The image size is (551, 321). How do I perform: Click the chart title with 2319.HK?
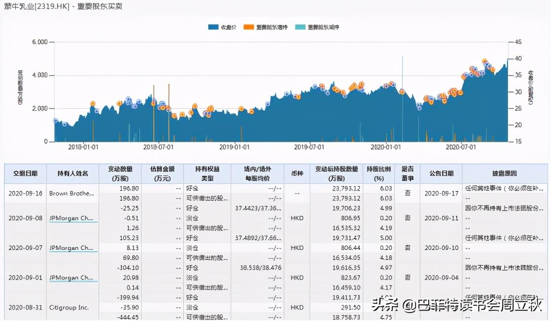[x=63, y=6]
